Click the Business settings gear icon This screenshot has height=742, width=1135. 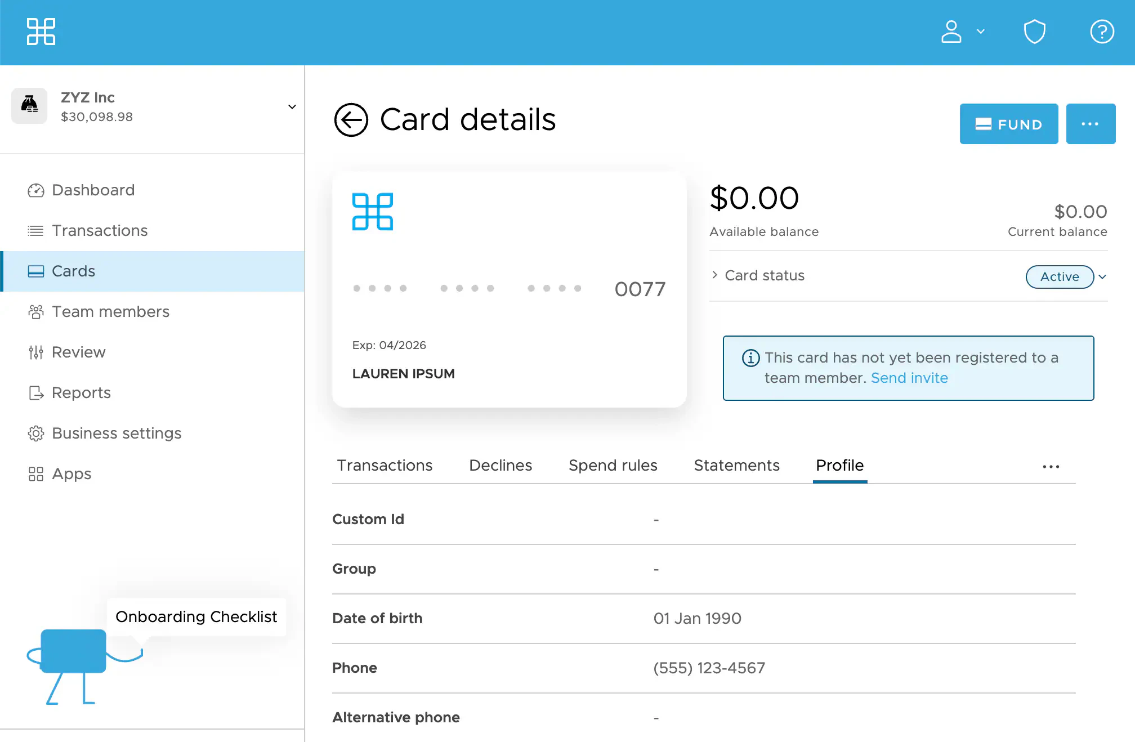pyautogui.click(x=35, y=433)
